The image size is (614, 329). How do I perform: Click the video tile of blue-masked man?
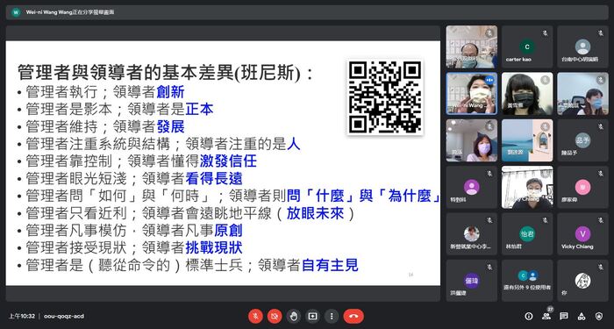coord(472,47)
